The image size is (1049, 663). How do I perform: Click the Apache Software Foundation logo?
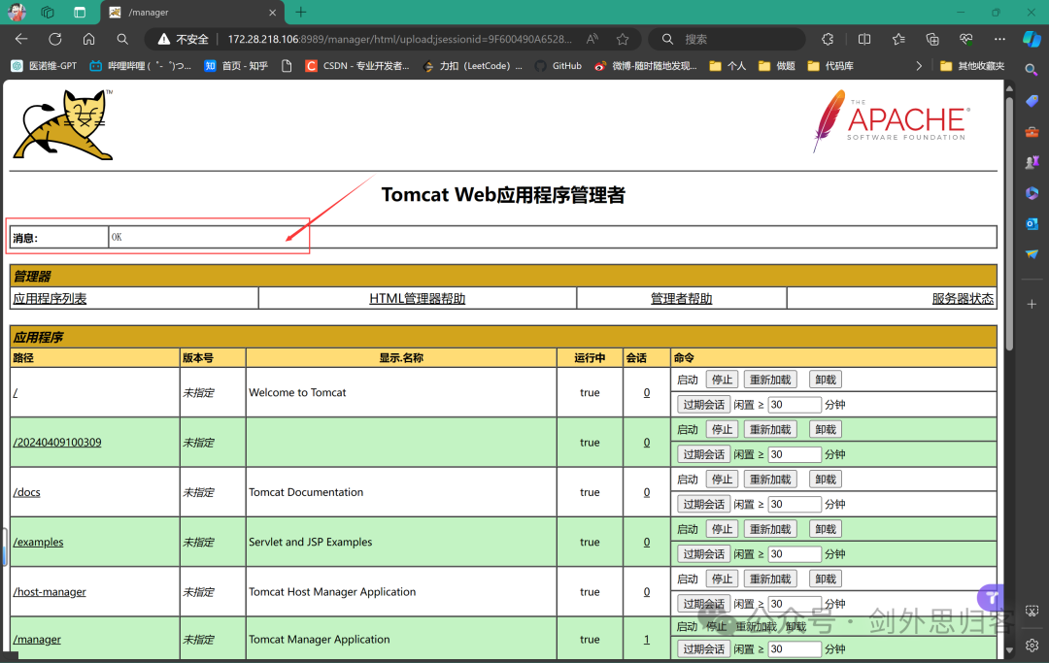[x=891, y=121]
